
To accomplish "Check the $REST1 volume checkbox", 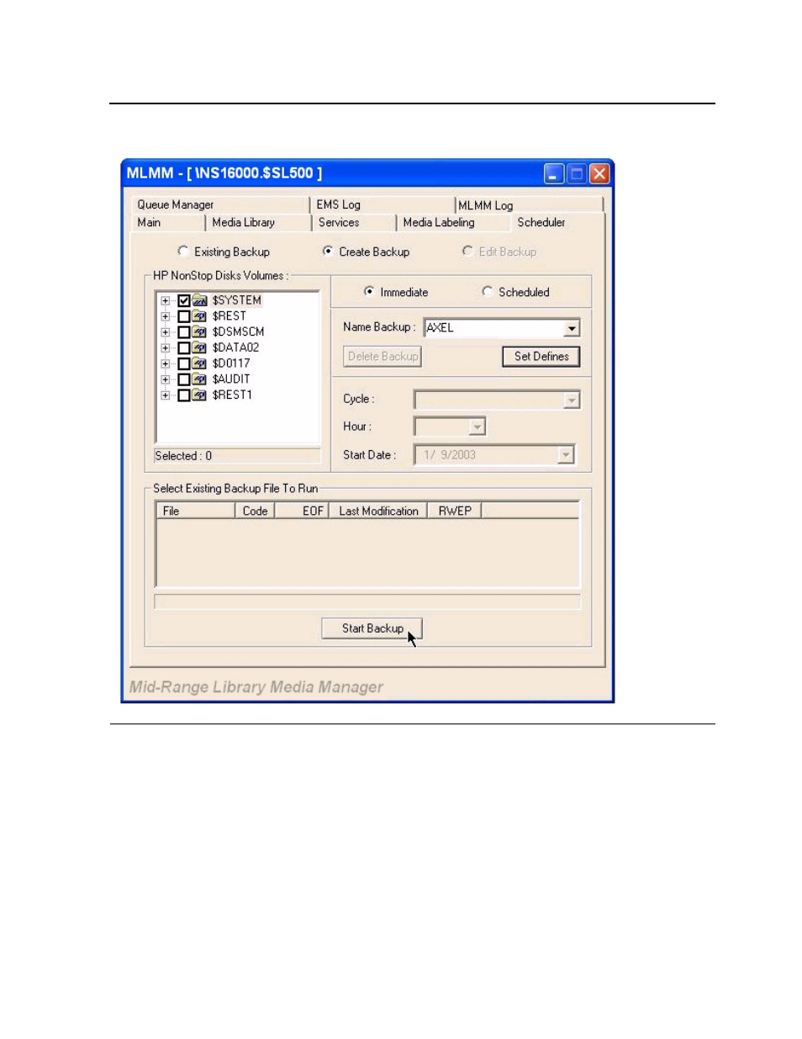I will click(183, 395).
